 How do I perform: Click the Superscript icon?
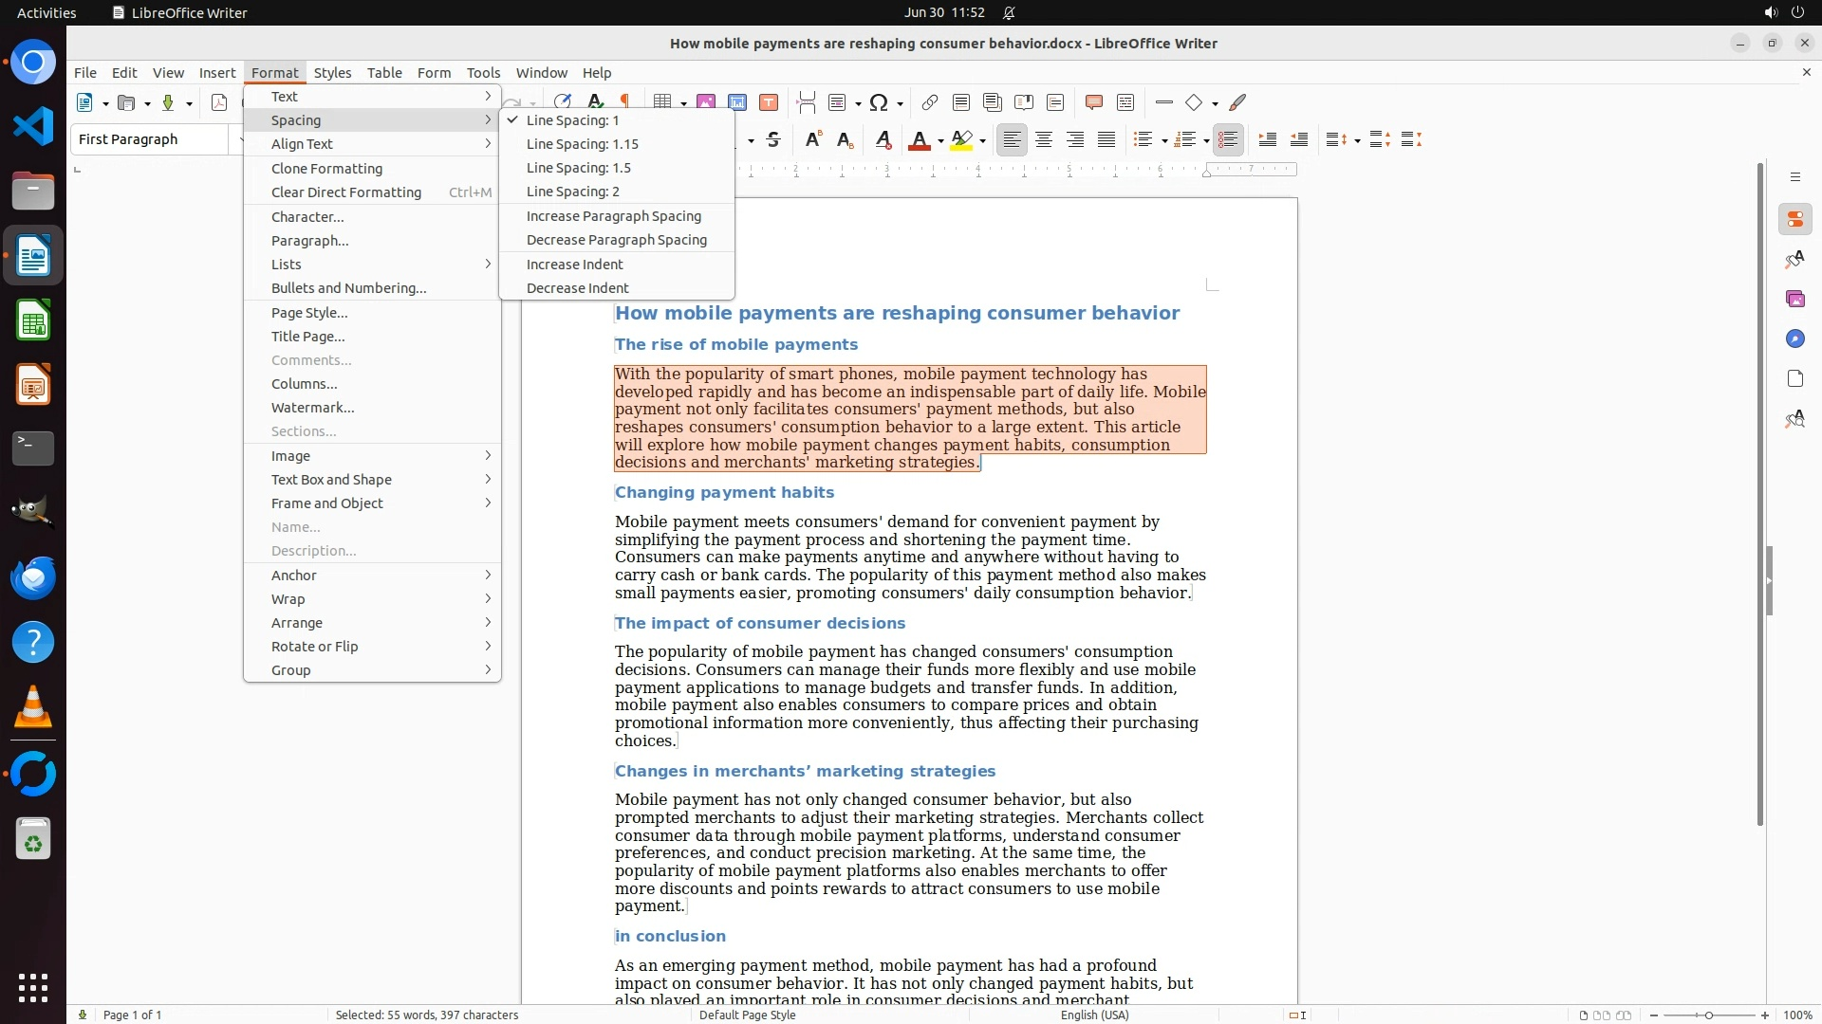click(x=812, y=140)
